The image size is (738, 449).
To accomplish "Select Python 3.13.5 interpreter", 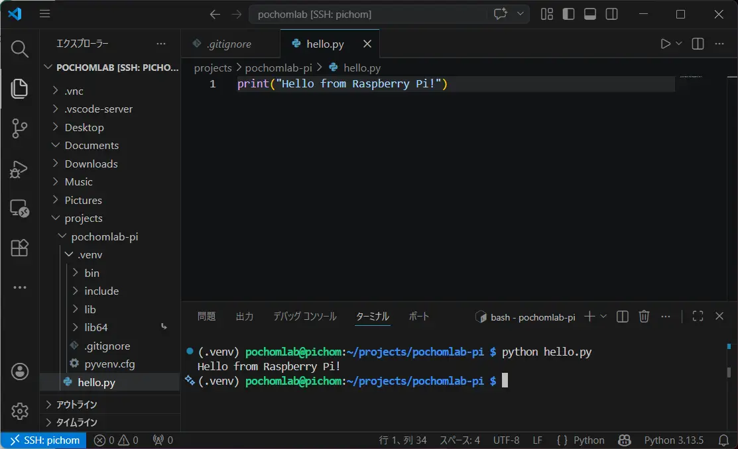I will coord(674,440).
